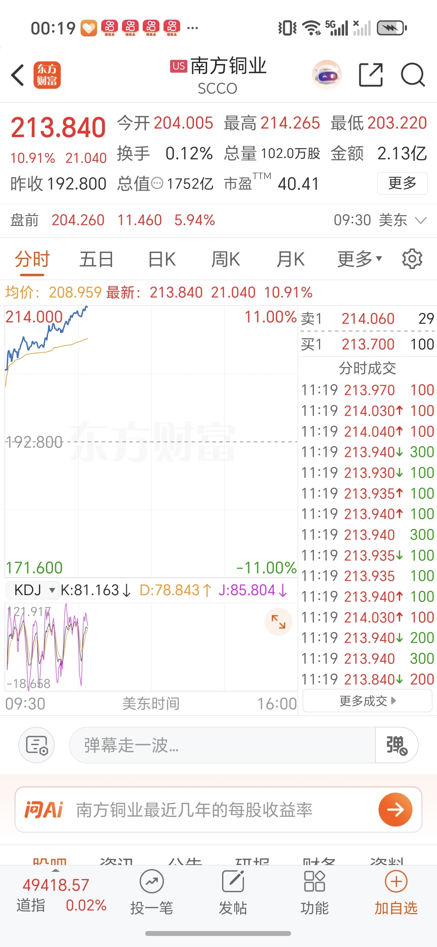
Task: Click the 更多 button beside 市盈
Action: [402, 183]
